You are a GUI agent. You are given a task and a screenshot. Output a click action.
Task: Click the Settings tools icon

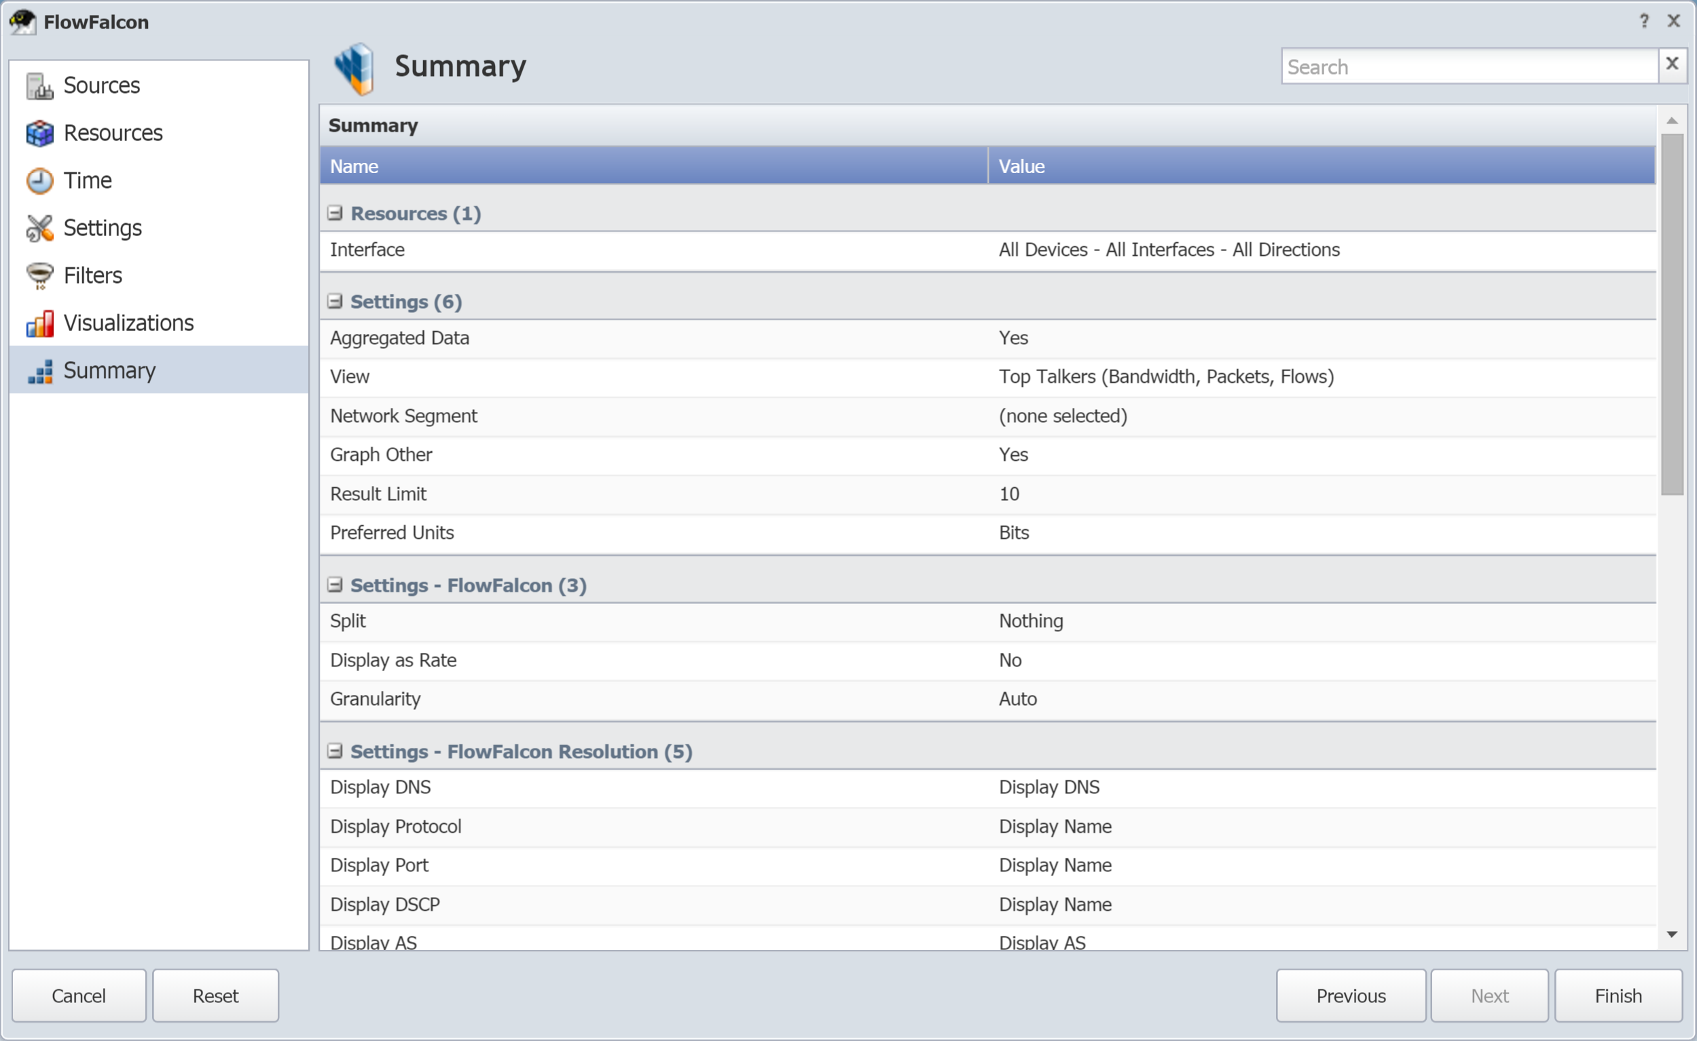pyautogui.click(x=39, y=229)
